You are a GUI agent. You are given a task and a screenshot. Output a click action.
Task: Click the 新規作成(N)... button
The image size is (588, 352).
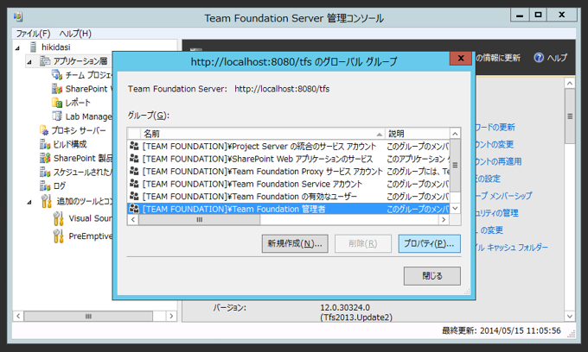[295, 244]
